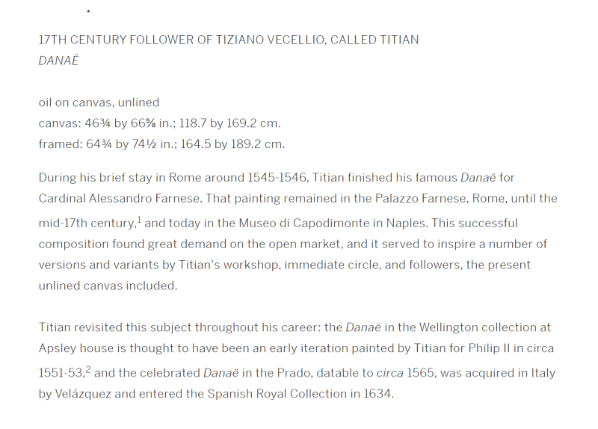Screen dimensions: 598x429
Task: Click the italic 'Danaë' in 'finished his famous Danaë'
Action: (x=478, y=177)
